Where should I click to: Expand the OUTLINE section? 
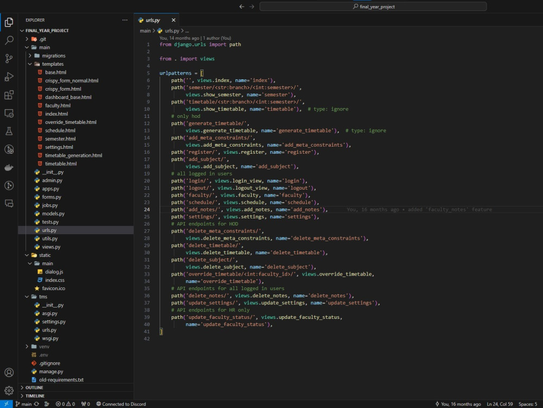(x=76, y=387)
